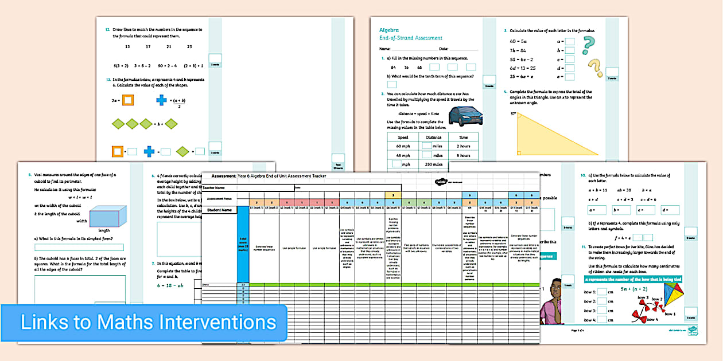Click the answer box for letter a
This screenshot has width=723, height=361.
(x=569, y=41)
